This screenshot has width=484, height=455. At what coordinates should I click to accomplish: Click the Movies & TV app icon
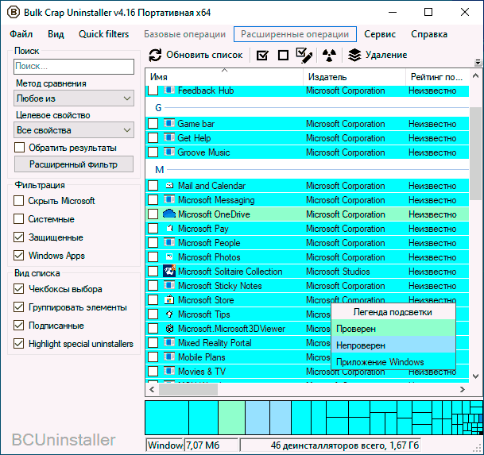[x=169, y=371]
